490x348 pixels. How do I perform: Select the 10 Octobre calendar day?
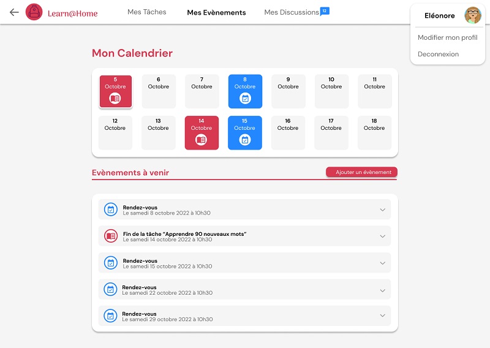[331, 91]
